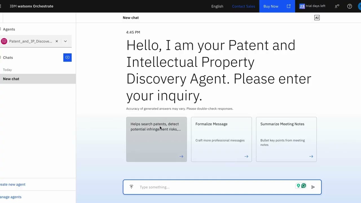Click the Chats section heading
Image resolution: width=361 pixels, height=203 pixels.
tap(8, 58)
